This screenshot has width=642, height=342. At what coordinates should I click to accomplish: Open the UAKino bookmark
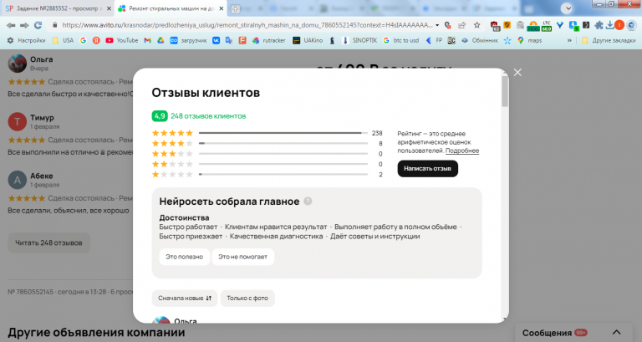308,40
